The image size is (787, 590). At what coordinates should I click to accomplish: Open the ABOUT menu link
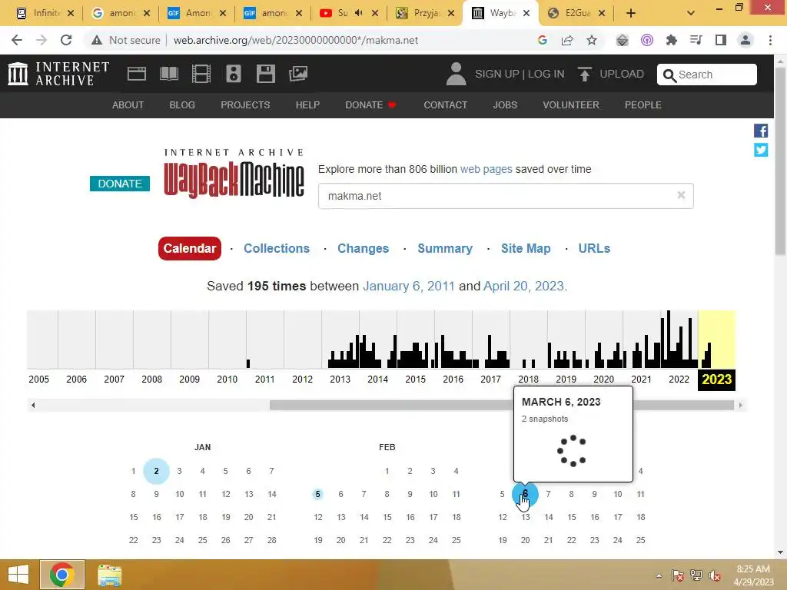128,104
